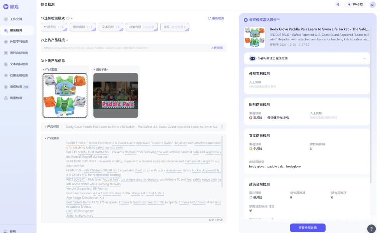The width and height of the screenshot is (380, 233).
Task: Open 批量检测 in the sidebar
Action: tap(17, 98)
